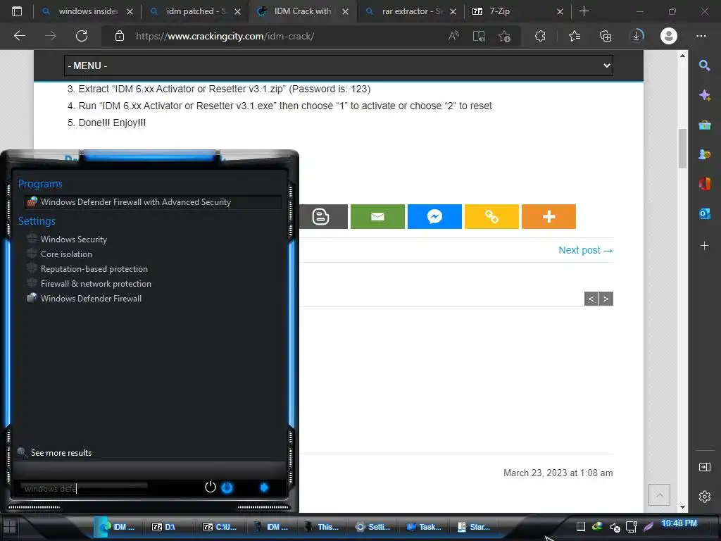Switch to the Task Manager taskbar button
The height and width of the screenshot is (541, 721).
click(x=423, y=527)
